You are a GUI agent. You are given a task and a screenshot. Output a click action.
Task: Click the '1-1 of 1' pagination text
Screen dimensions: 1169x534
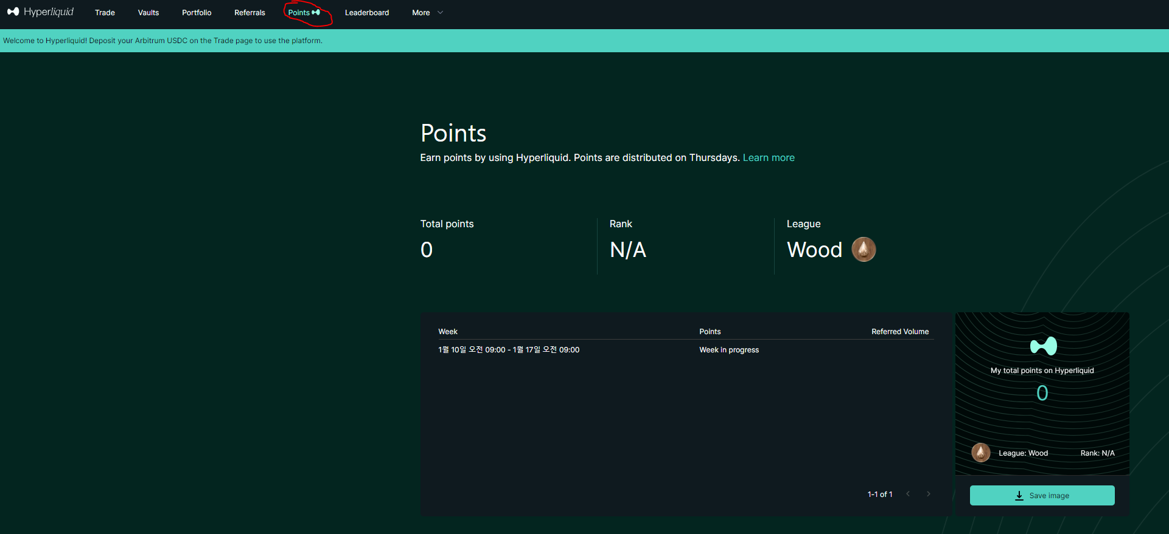pyautogui.click(x=880, y=495)
